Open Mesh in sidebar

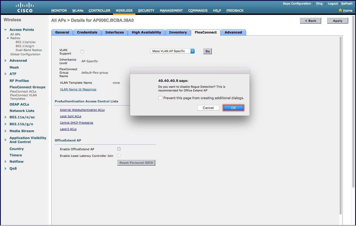coord(14,67)
